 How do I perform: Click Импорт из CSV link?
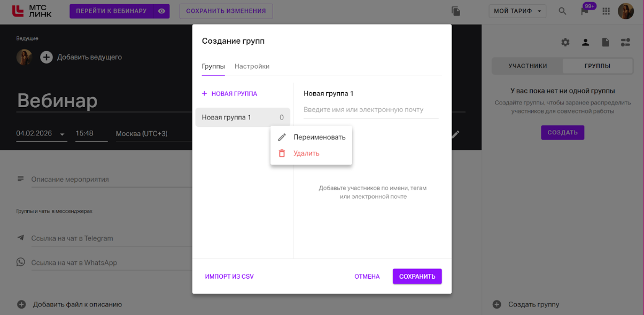[x=229, y=277]
